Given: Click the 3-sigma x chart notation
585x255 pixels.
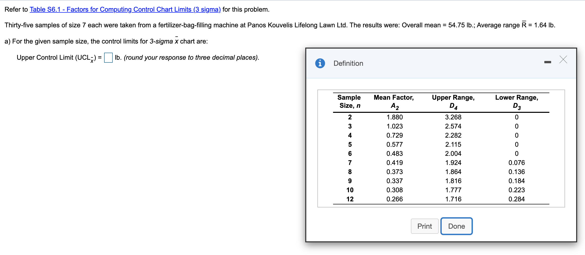Looking at the screenshot, I should pyautogui.click(x=164, y=41).
